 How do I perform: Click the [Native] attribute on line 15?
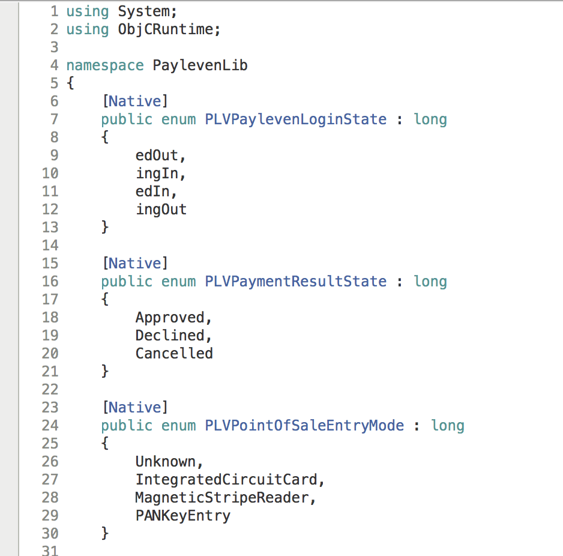coord(135,263)
